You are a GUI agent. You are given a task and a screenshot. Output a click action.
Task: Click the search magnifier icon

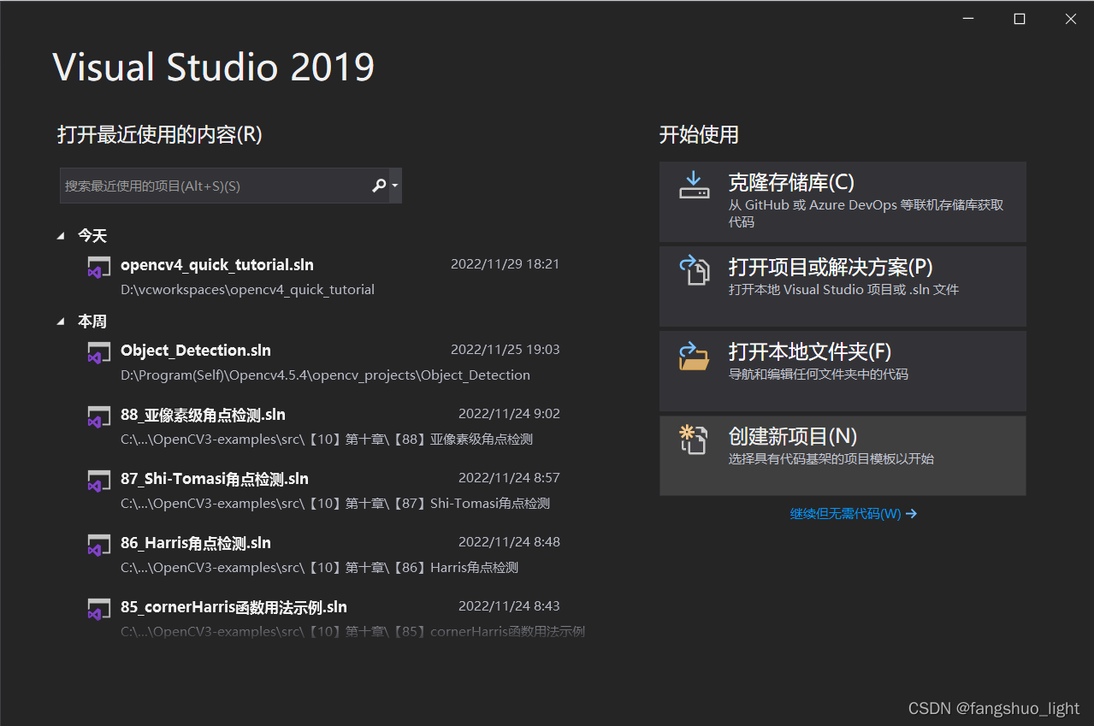coord(379,186)
